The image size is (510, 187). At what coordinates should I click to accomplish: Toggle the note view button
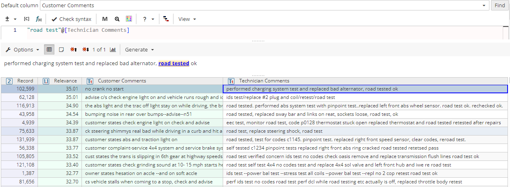[x=61, y=49]
